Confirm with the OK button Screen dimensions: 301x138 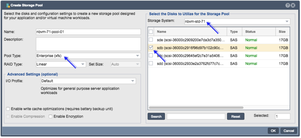[273, 131]
